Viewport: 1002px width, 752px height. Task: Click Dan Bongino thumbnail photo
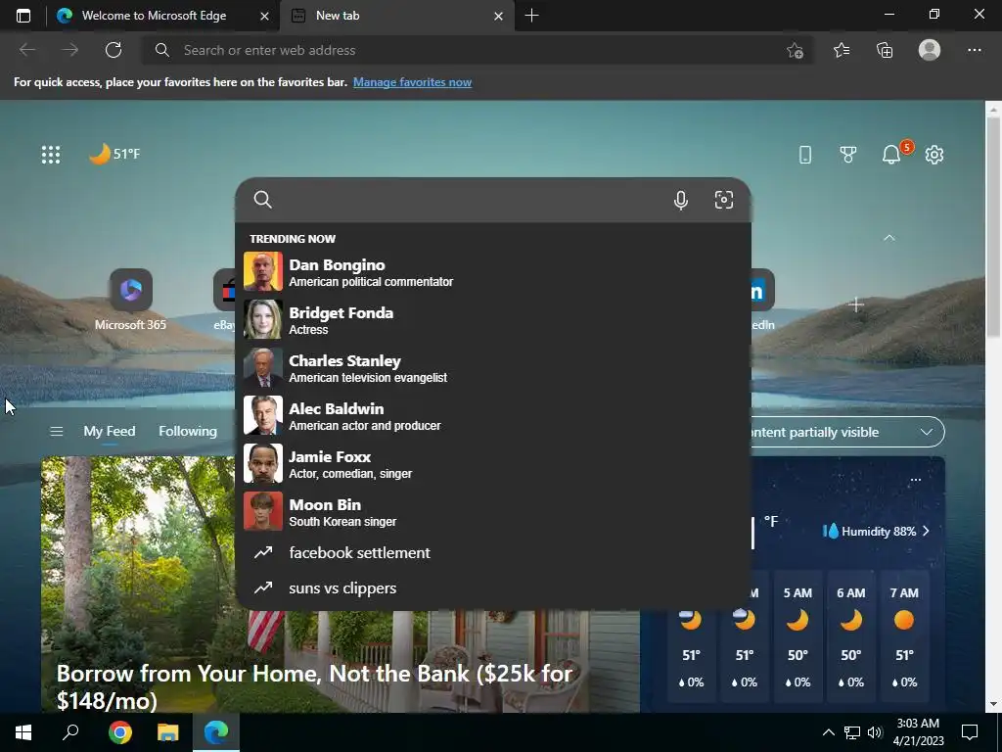click(262, 271)
